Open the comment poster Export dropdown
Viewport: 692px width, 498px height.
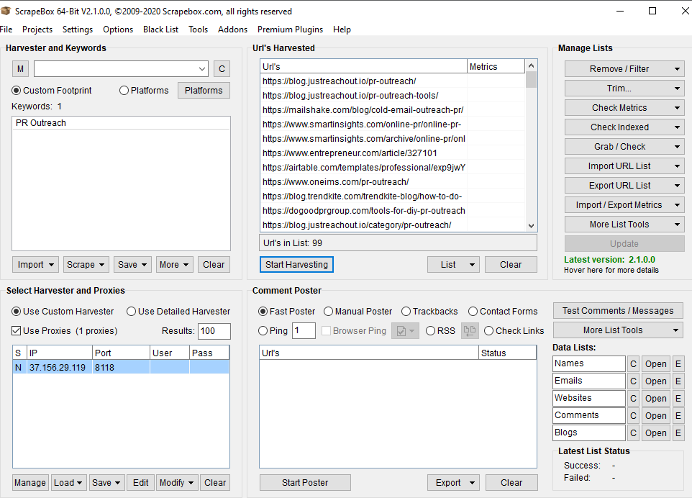pos(453,483)
